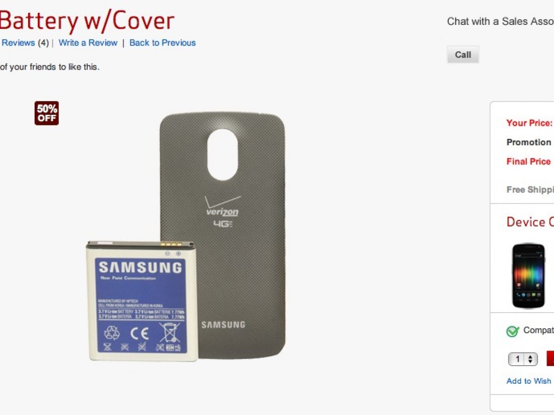The height and width of the screenshot is (415, 554).
Task: Click the CE mark on the battery
Action: 140,332
